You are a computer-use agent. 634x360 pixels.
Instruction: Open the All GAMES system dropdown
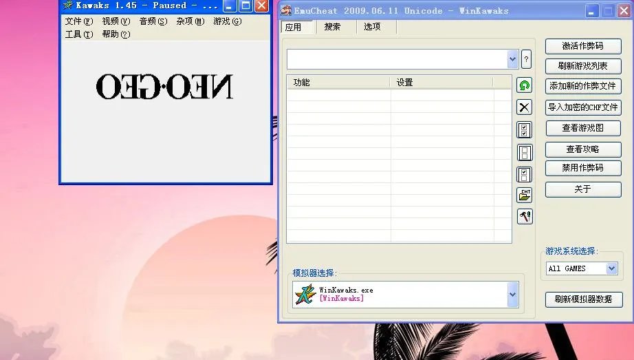(611, 268)
